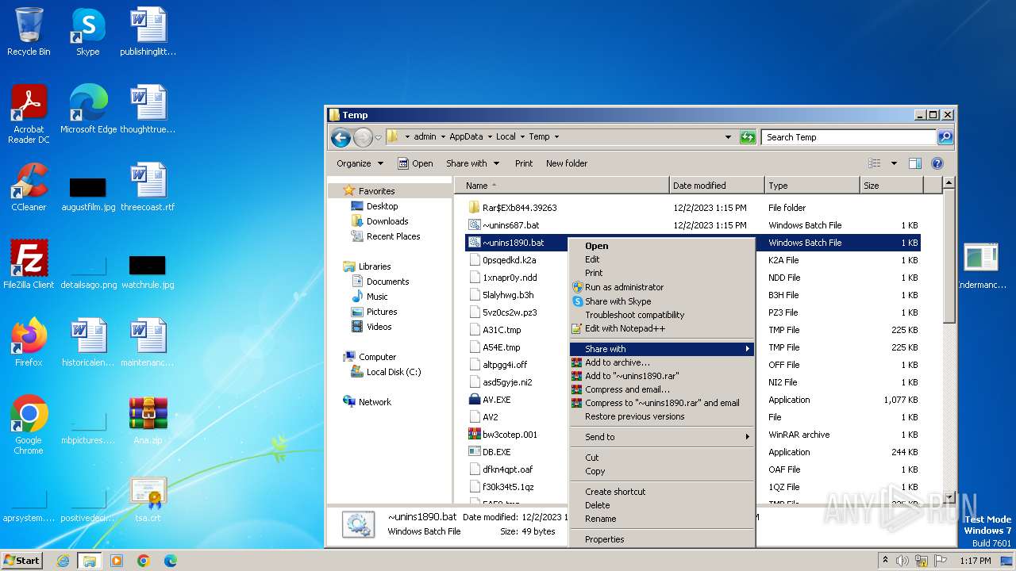This screenshot has width=1016, height=571.
Task: Click the Print toolbar button
Action: (x=524, y=163)
